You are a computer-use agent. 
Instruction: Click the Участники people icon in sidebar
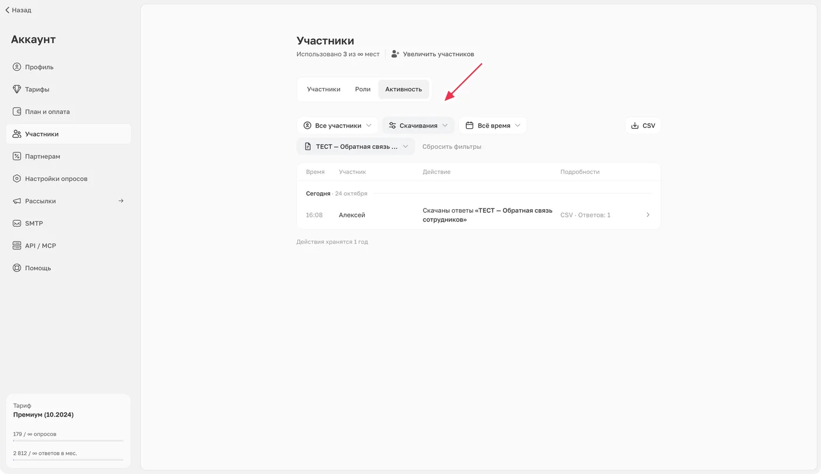[17, 134]
